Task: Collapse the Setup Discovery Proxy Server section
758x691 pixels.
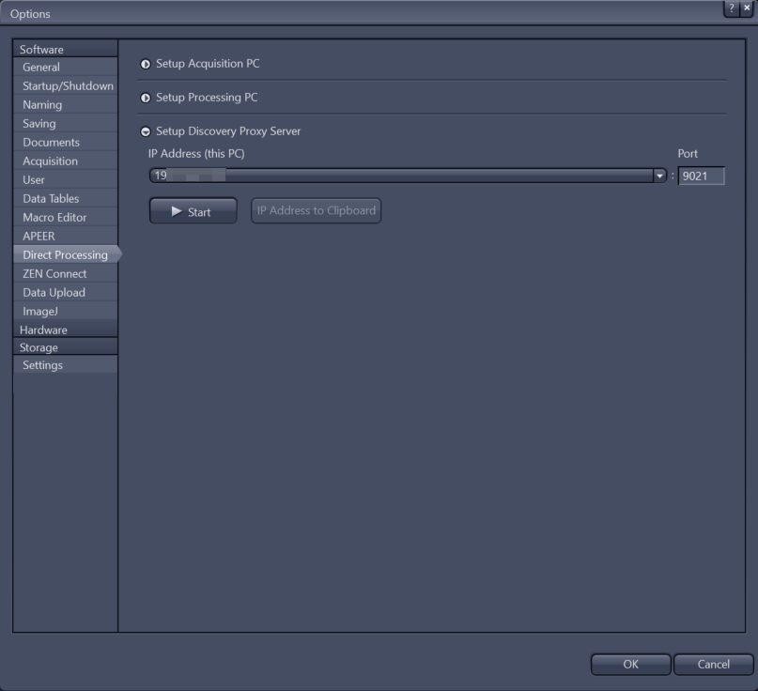Action: (x=146, y=131)
